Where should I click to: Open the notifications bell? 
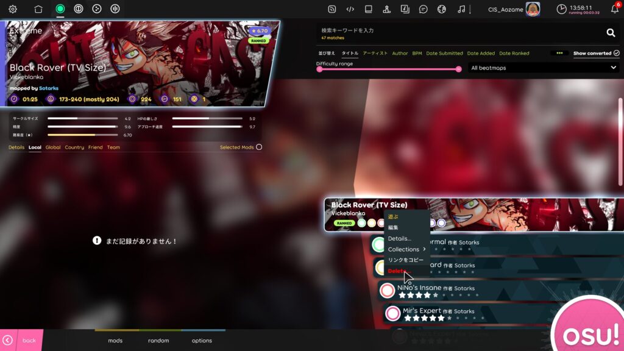pyautogui.click(x=615, y=9)
